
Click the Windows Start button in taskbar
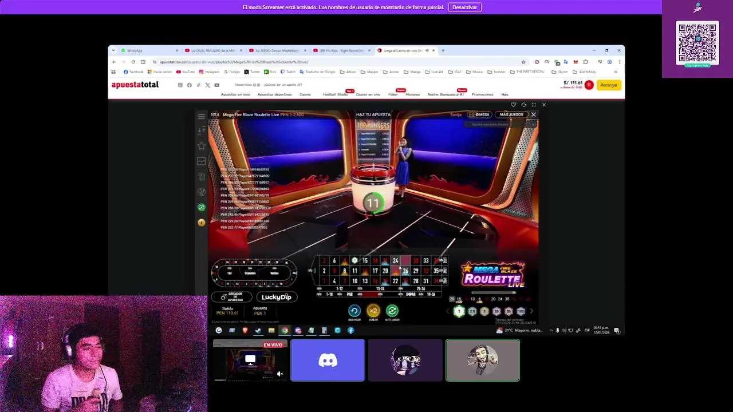coord(219,330)
